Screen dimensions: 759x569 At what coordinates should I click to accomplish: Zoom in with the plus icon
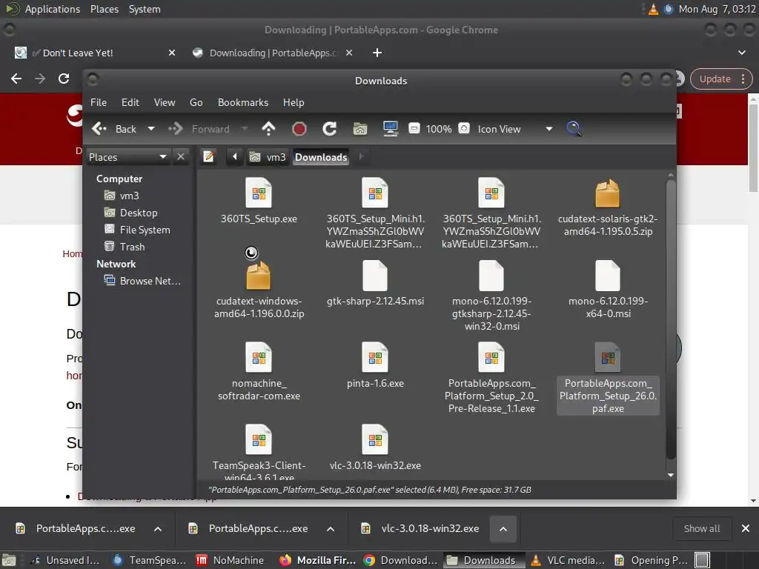(464, 129)
